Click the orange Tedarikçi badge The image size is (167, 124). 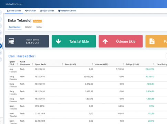(38, 21)
